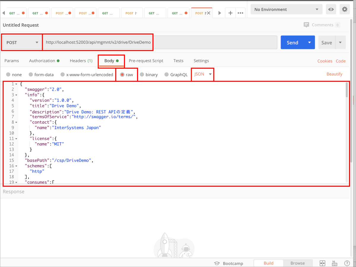Open manage environments gear icon

pyautogui.click(x=344, y=9)
